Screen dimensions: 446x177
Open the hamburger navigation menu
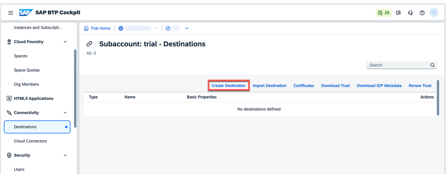(11, 13)
